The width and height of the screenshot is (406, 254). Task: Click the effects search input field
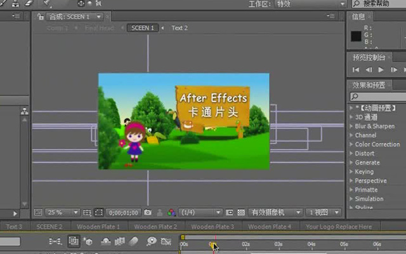click(378, 97)
